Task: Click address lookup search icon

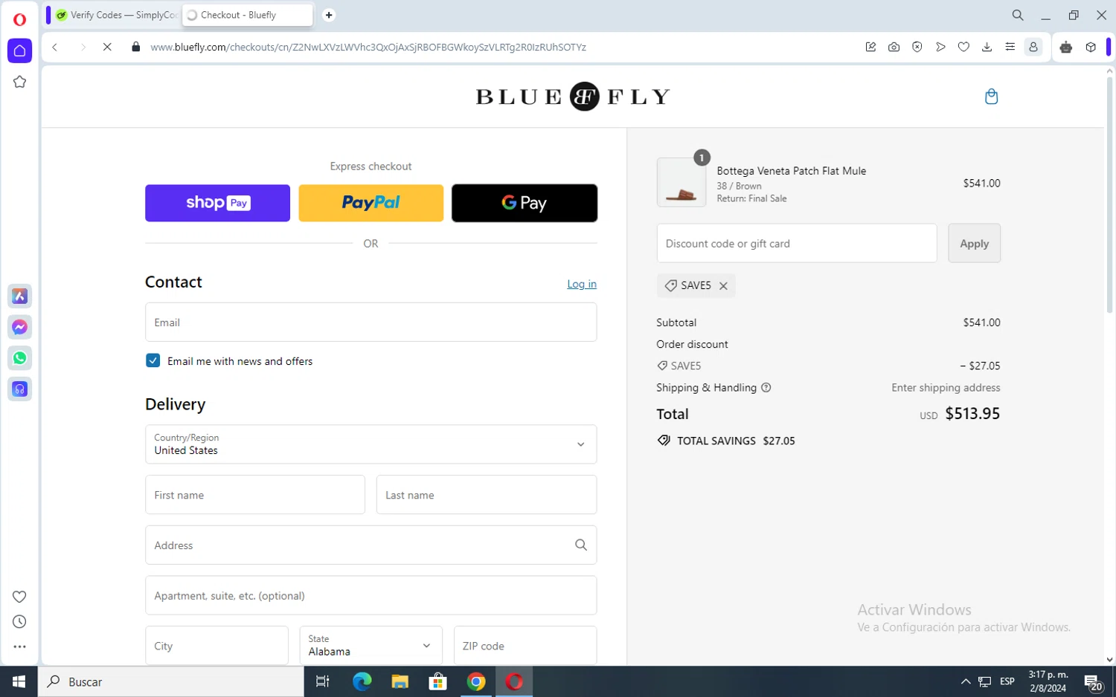Action: click(581, 545)
